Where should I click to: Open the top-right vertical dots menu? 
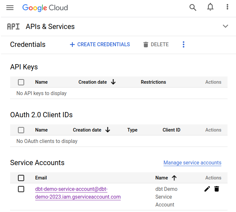click(228, 7)
